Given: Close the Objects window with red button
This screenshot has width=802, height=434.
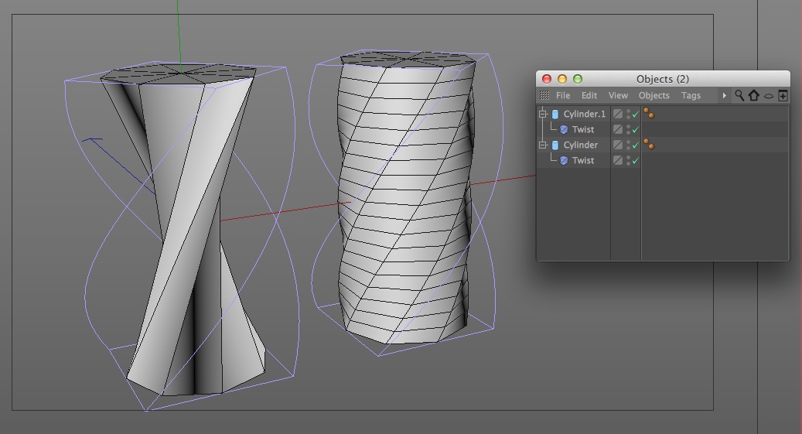Looking at the screenshot, I should pyautogui.click(x=547, y=79).
